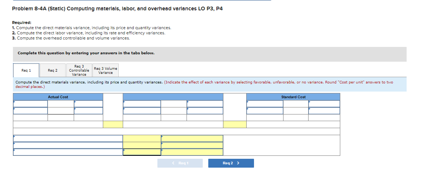Image resolution: width=435 pixels, height=192 pixels.
Task: Click second-row middle input under Standard Cost
Action: click(296, 111)
